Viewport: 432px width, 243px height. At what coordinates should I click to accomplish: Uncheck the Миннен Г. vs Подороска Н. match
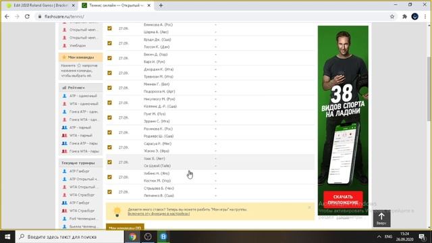(x=109, y=88)
